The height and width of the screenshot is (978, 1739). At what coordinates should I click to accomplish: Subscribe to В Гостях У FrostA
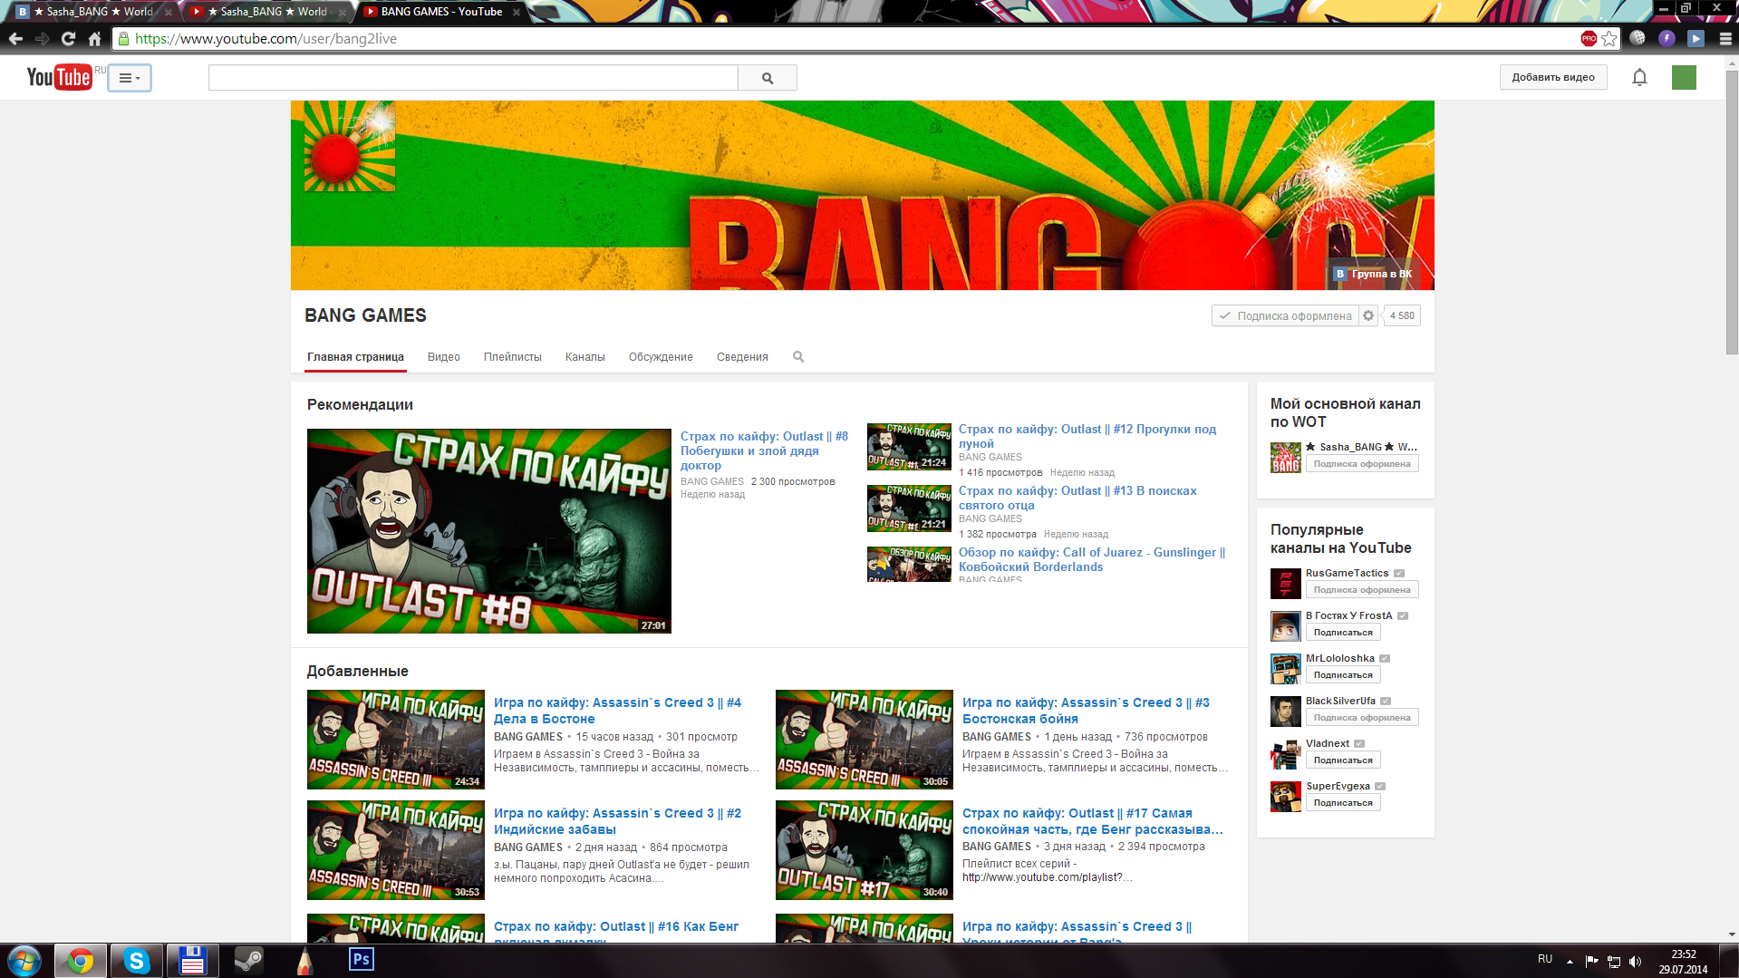1343,633
